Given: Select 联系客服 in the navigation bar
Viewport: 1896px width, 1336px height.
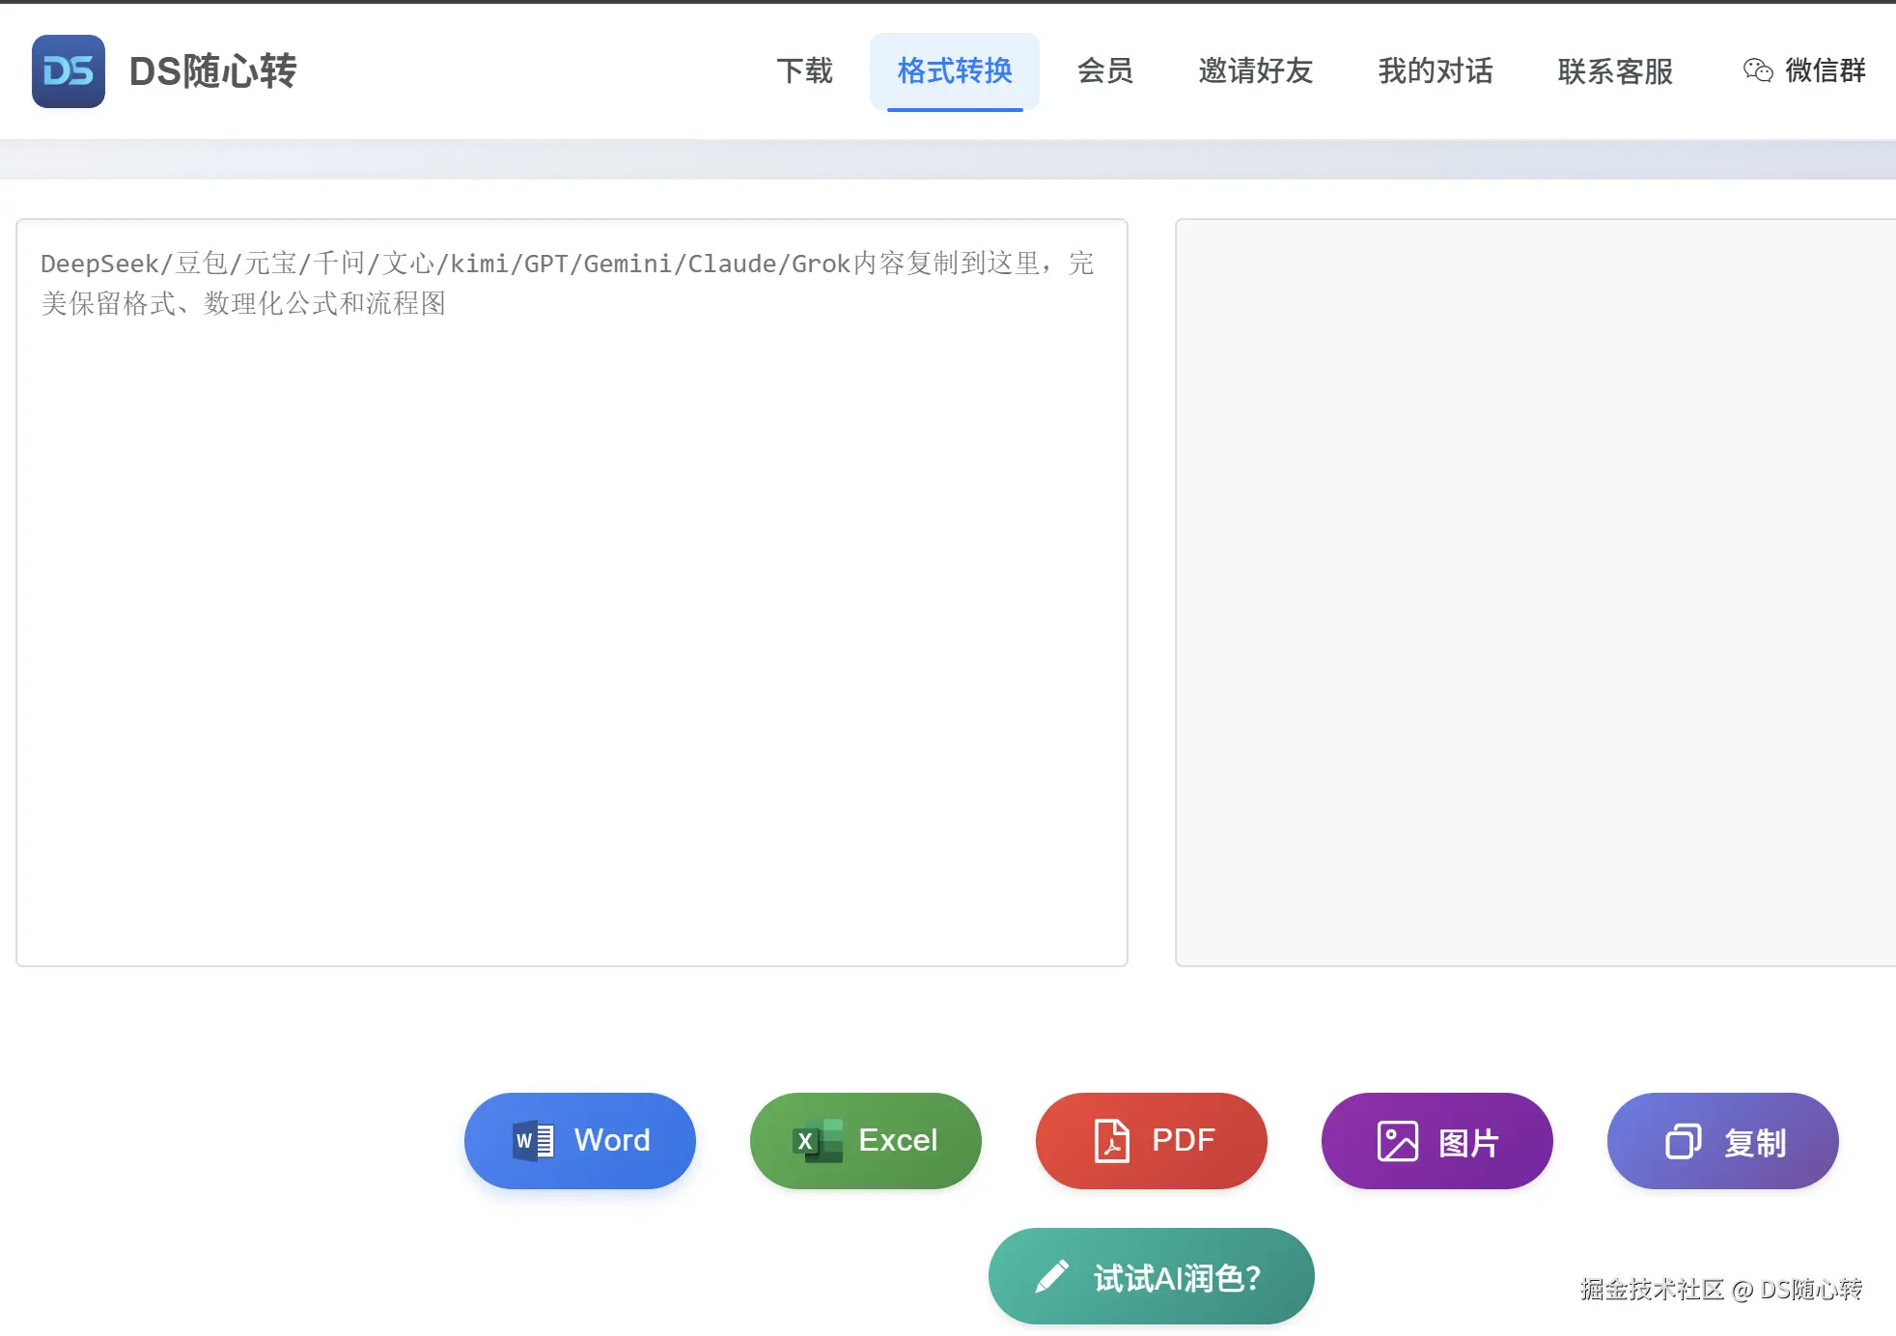Looking at the screenshot, I should coord(1614,70).
